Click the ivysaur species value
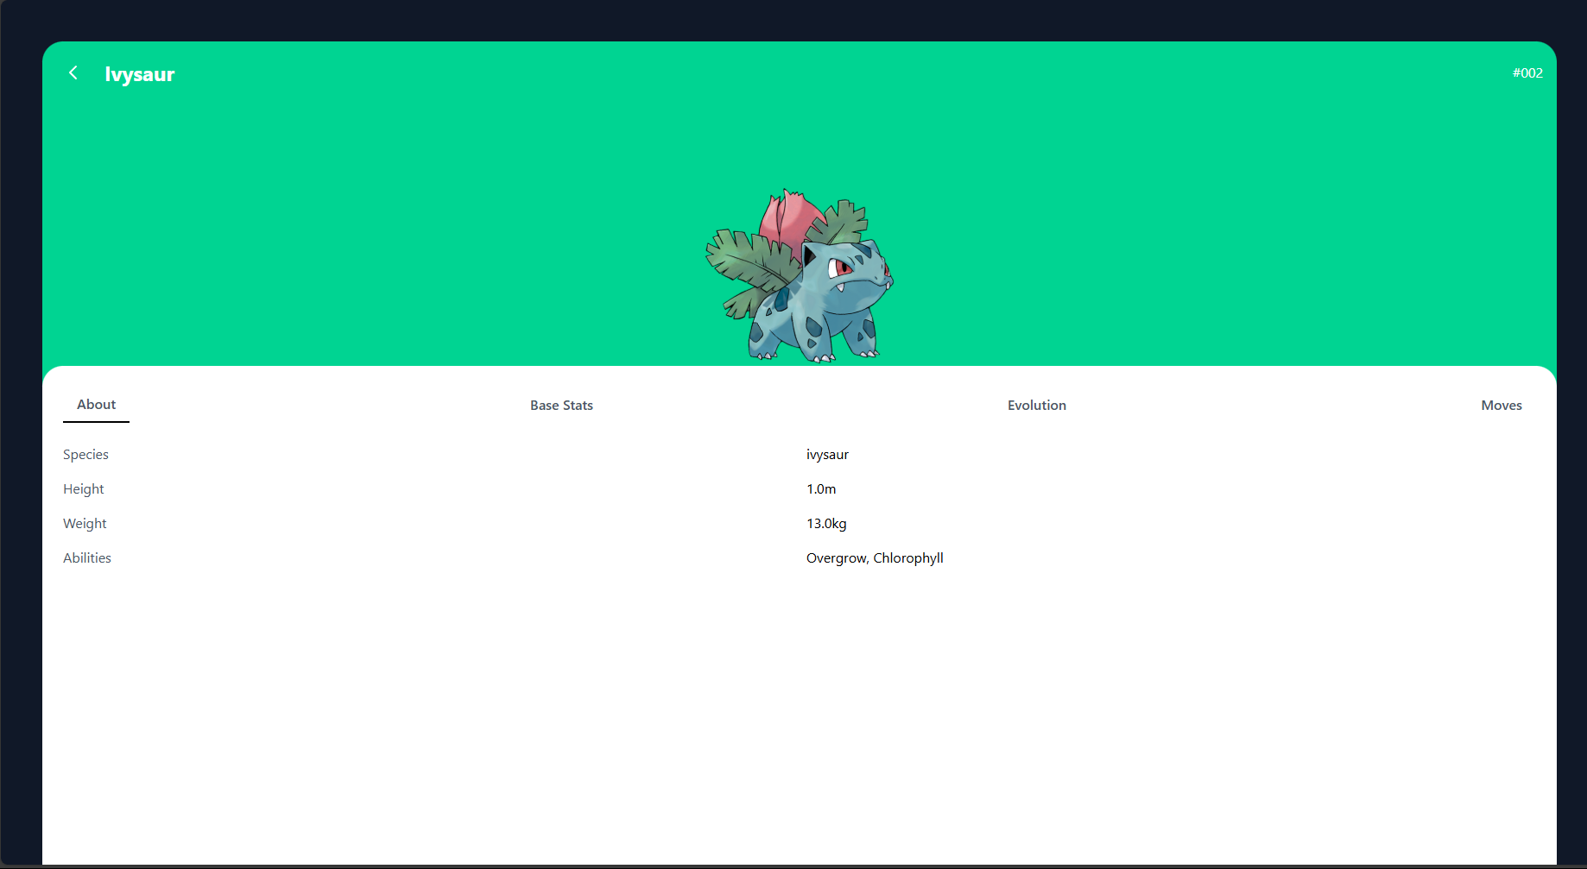The image size is (1587, 869). [x=827, y=454]
